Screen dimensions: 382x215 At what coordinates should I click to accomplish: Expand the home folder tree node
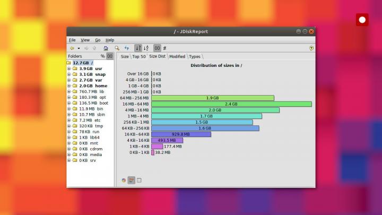(x=69, y=85)
